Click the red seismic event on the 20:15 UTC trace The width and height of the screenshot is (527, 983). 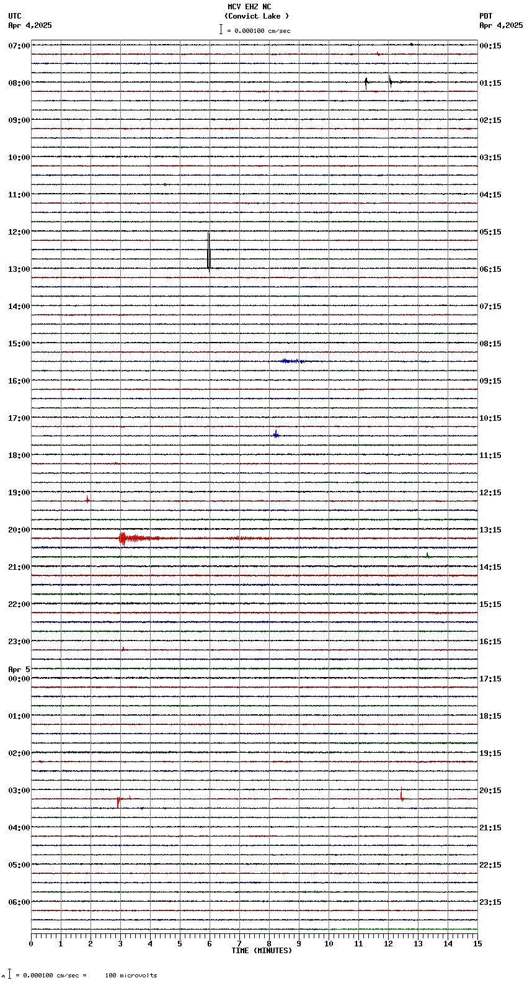[x=139, y=538]
